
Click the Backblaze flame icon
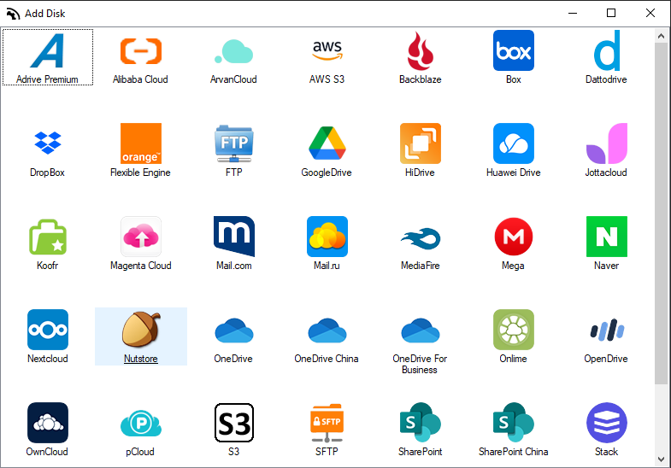(x=421, y=50)
